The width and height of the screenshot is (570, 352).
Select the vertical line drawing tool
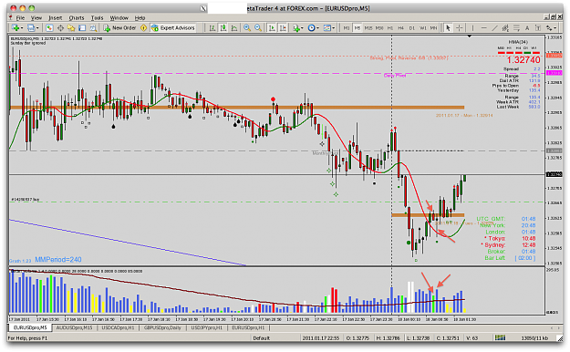click(x=472, y=28)
